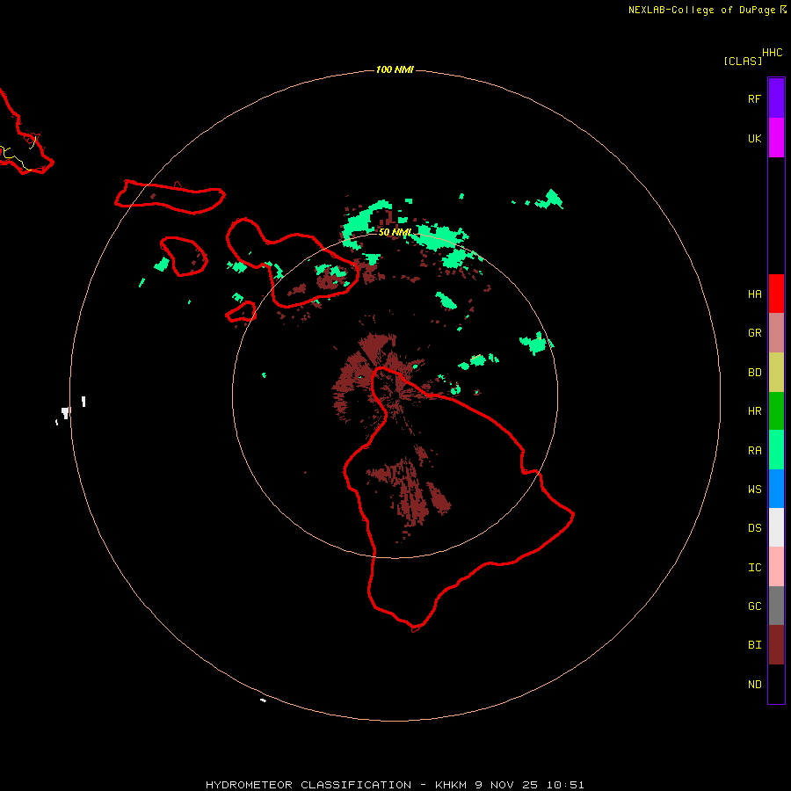Click the '9 NOV 25' date text
791x791 pixels.
(507, 785)
